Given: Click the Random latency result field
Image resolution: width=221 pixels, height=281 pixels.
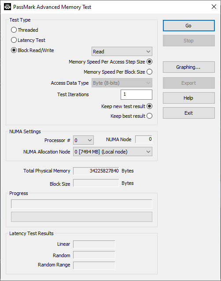Looking at the screenshot, I should [94, 255].
